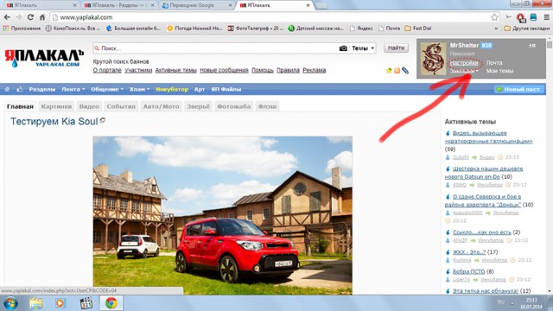Click the Новый пост button
Screen dimensions: 553x311
point(518,89)
